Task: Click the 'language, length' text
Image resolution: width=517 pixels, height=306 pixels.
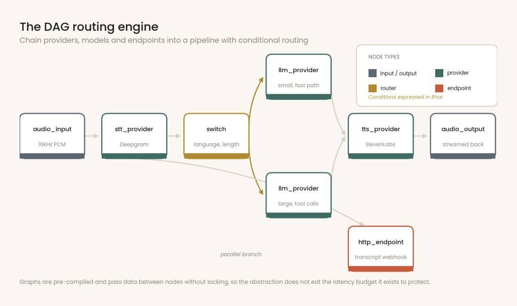Action: (216, 144)
